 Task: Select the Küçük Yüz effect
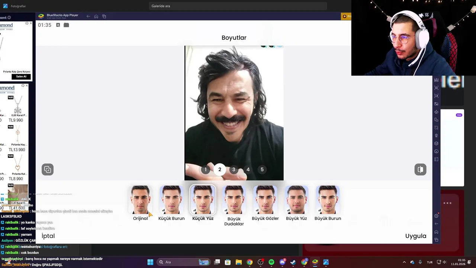pos(203,200)
